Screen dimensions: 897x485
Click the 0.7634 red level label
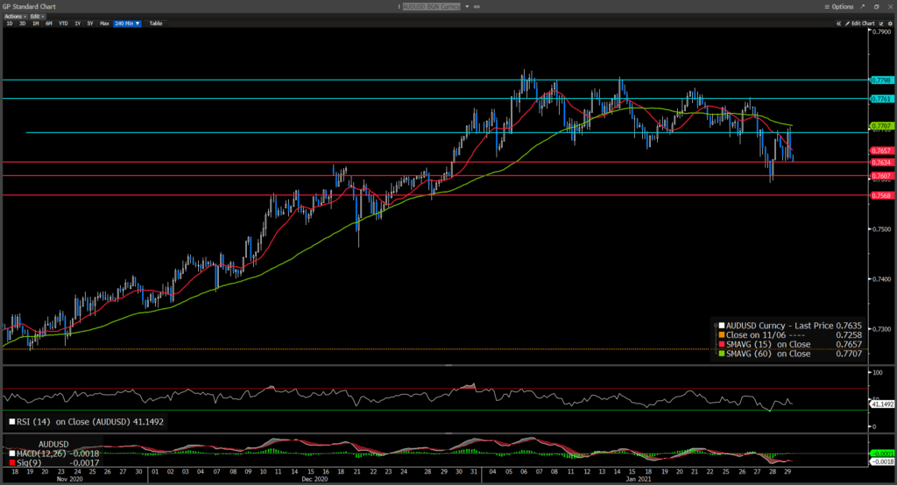click(x=881, y=163)
